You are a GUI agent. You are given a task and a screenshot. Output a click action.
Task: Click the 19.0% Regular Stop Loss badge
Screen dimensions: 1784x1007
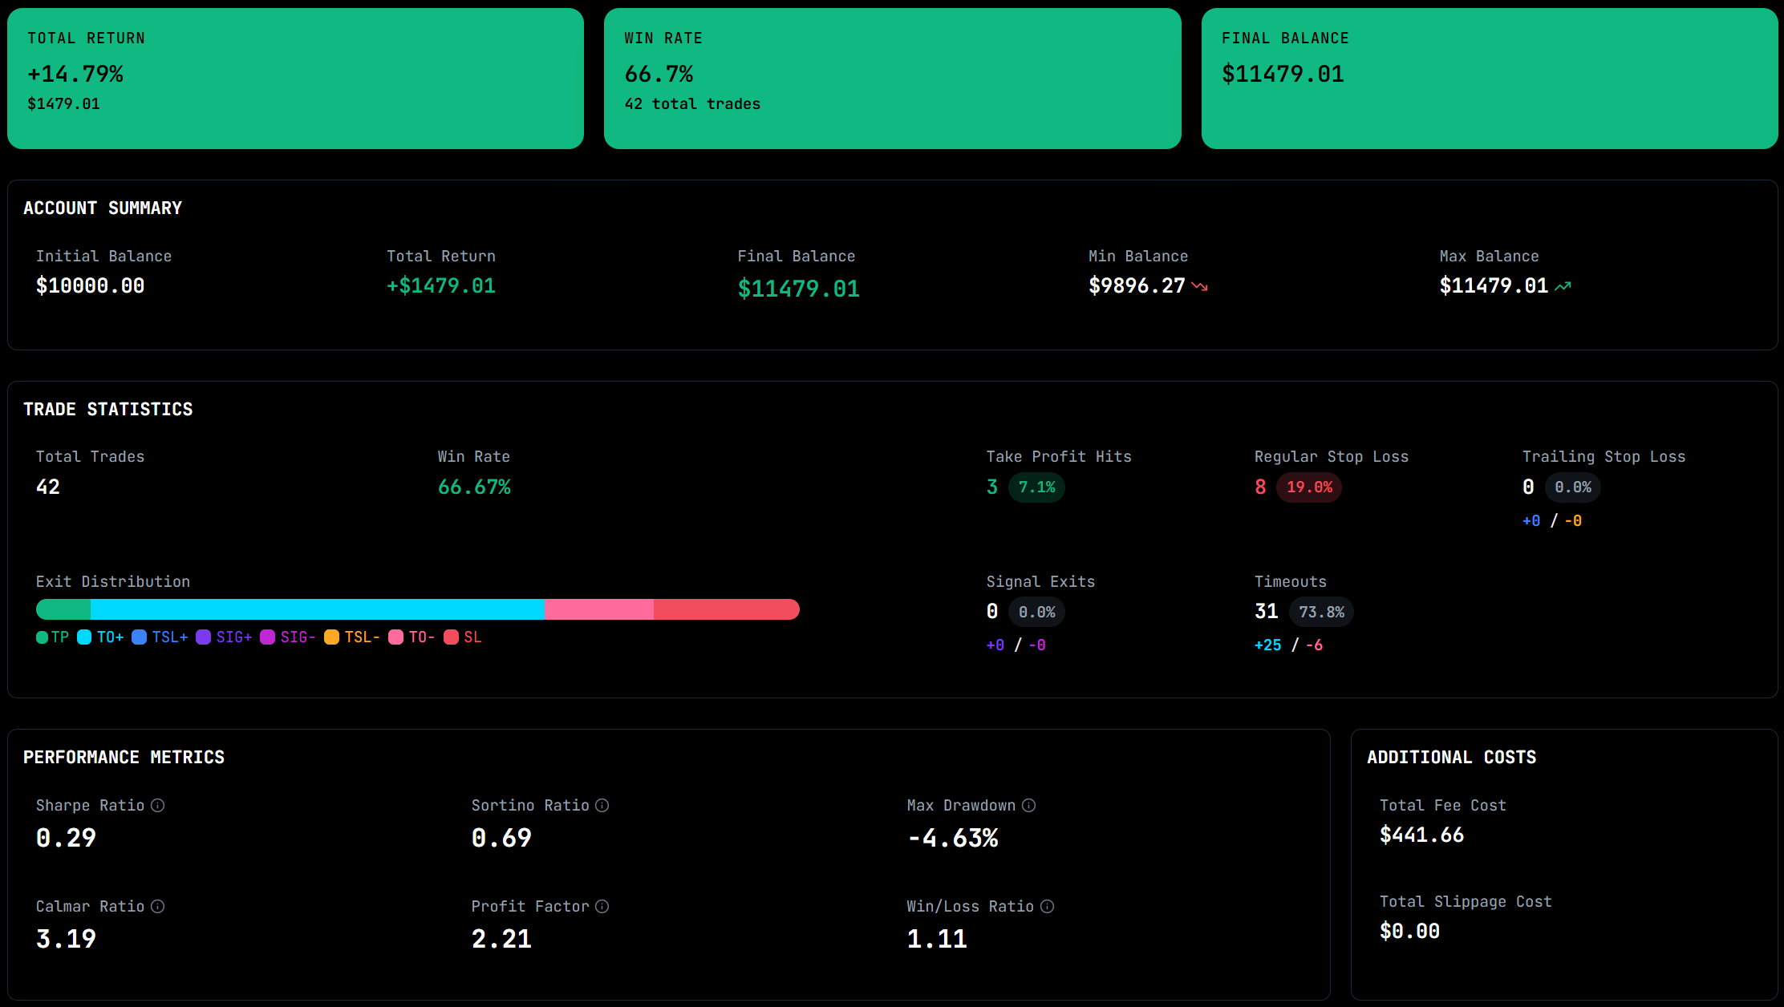coord(1309,487)
